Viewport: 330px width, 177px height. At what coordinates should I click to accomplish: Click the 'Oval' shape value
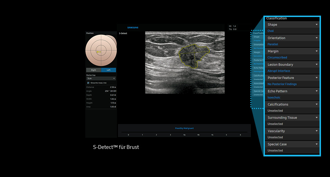tap(270, 31)
